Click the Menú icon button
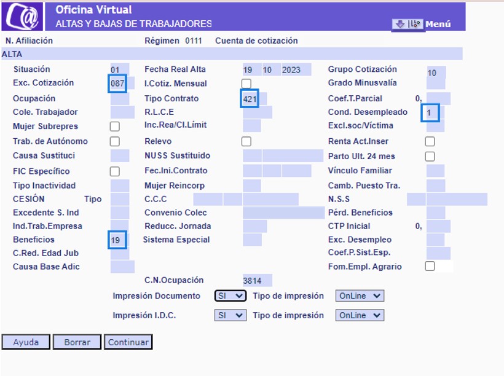The height and width of the screenshot is (376, 504). (408, 24)
